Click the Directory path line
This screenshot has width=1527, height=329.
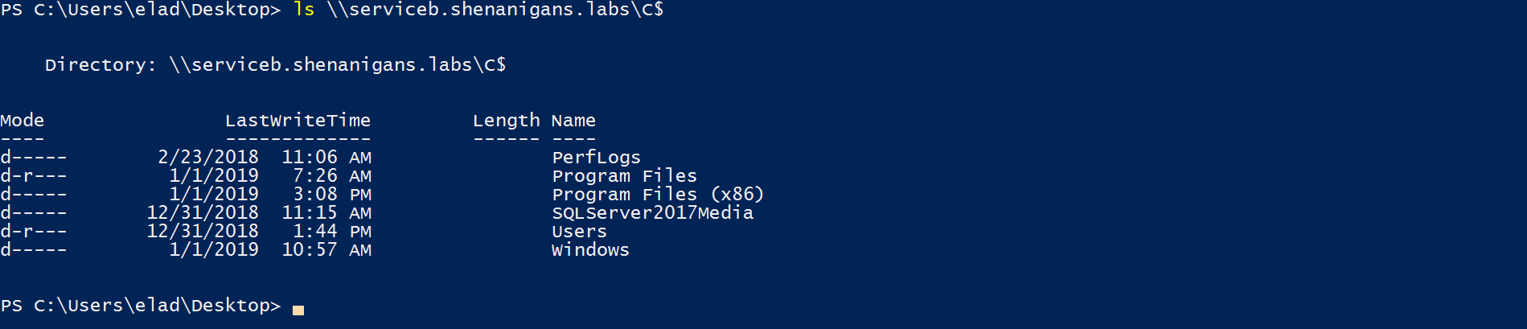[x=275, y=64]
